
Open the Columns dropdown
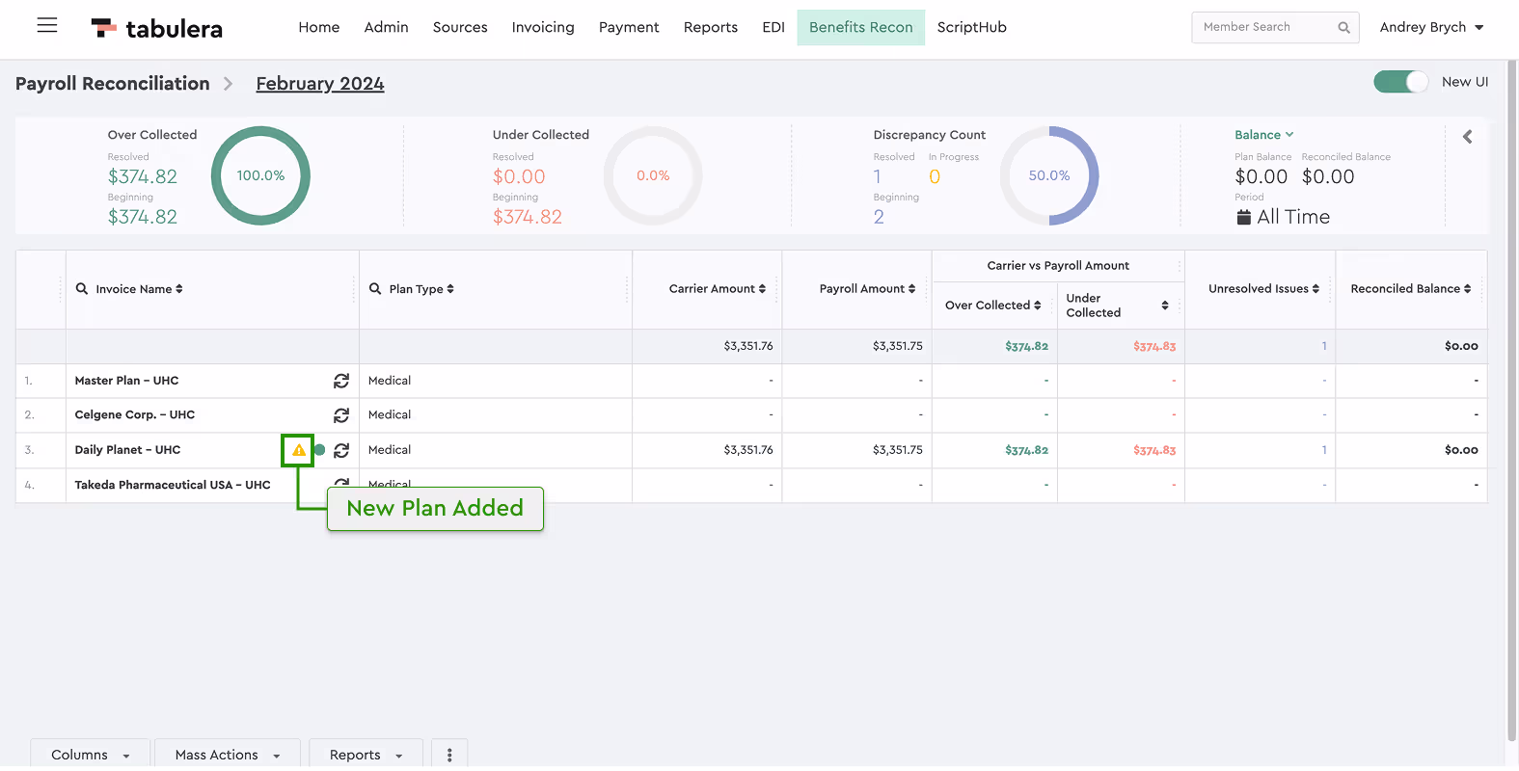pyautogui.click(x=91, y=755)
